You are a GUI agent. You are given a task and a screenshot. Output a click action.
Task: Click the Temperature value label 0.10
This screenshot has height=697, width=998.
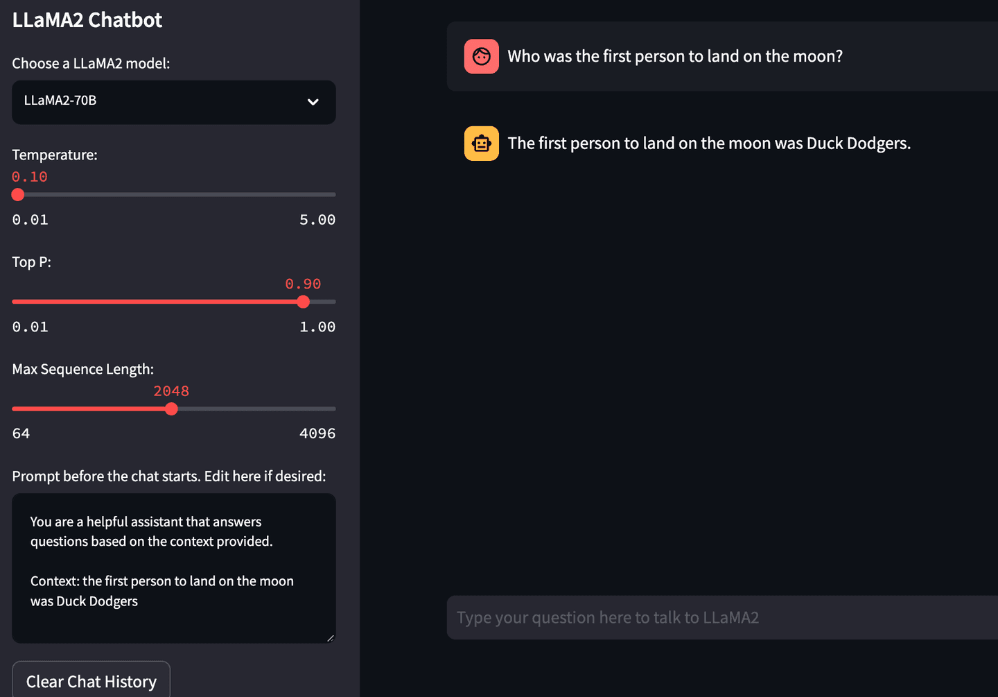pyautogui.click(x=30, y=177)
